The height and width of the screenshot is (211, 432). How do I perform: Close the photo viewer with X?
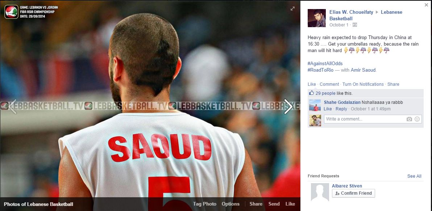(x=427, y=5)
